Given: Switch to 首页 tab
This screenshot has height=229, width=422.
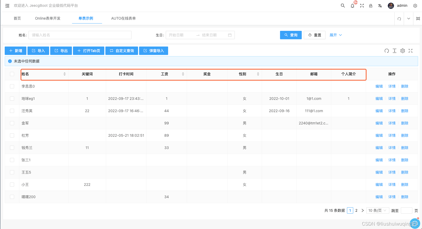Looking at the screenshot, I should pyautogui.click(x=17, y=18).
